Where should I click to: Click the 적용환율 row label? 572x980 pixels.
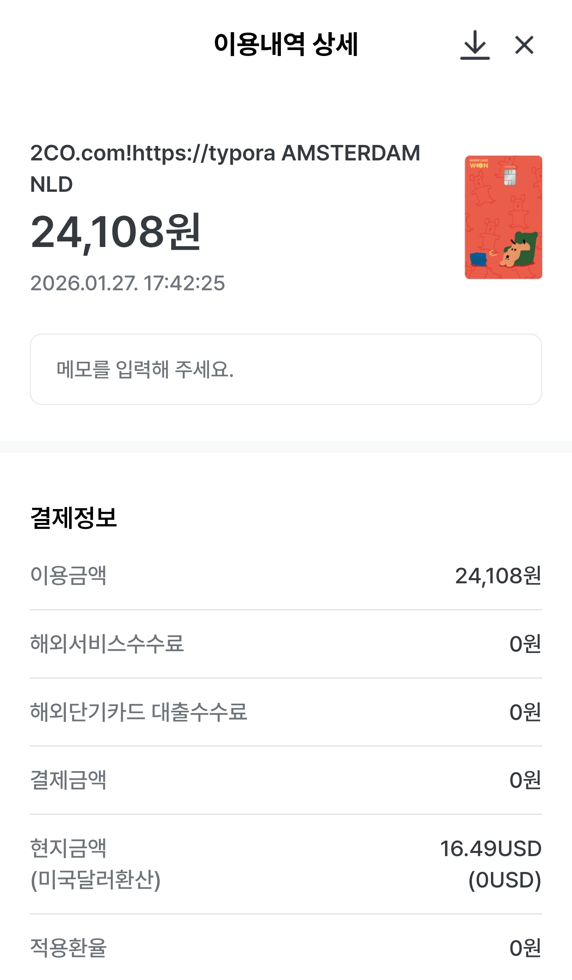coord(68,948)
